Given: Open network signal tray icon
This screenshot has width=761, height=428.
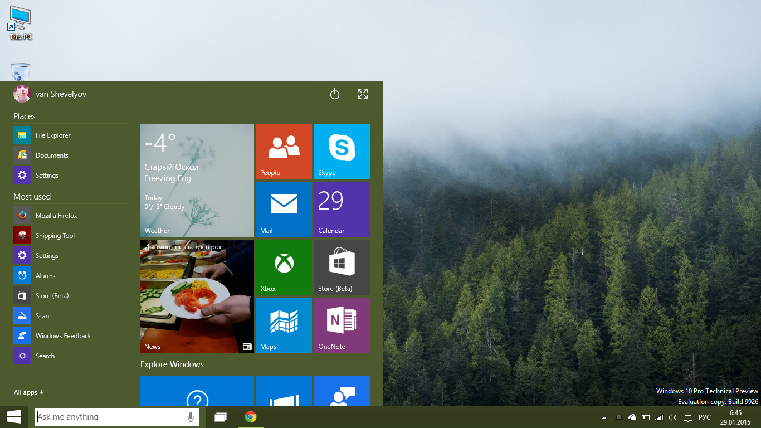Looking at the screenshot, I should [659, 417].
